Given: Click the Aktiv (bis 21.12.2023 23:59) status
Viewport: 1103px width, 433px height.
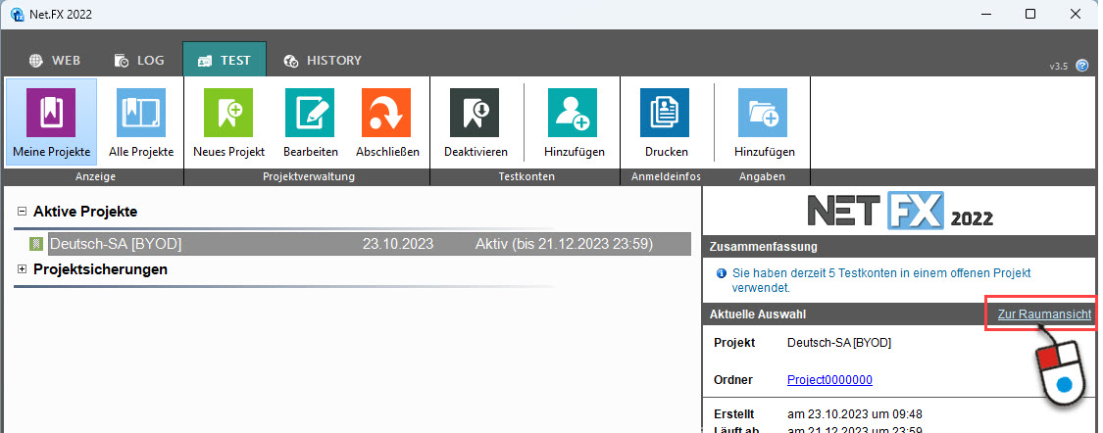Looking at the screenshot, I should click(564, 244).
